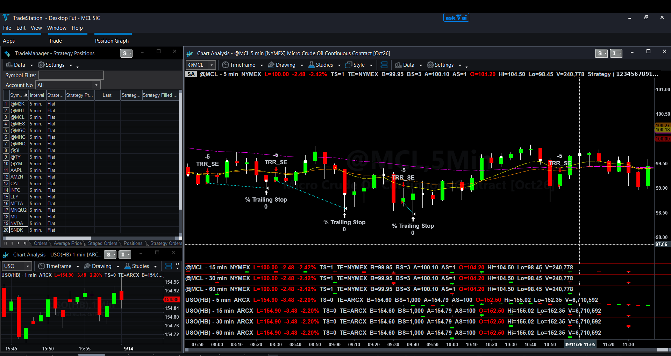This screenshot has height=356, width=671.
Task: Open the @MCL symbol dropdown
Action: [x=212, y=65]
